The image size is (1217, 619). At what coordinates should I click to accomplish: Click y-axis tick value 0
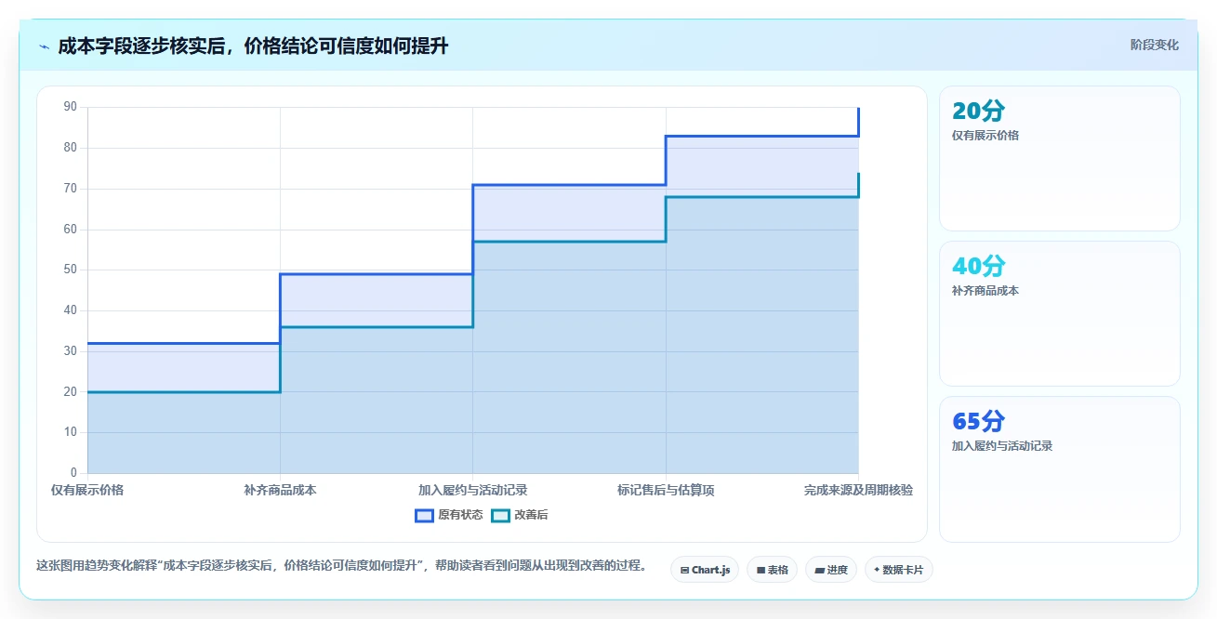pyautogui.click(x=73, y=473)
